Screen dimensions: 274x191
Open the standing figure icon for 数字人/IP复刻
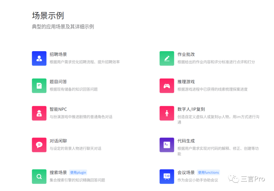[167, 113]
